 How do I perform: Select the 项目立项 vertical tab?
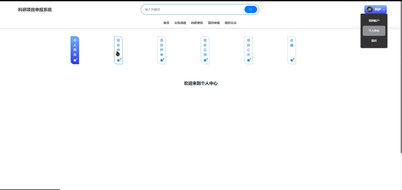click(x=205, y=50)
